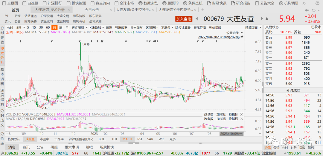Open forward navigation history dropdown arrow
Viewport: 323px width, 156px height.
(x=319, y=10)
